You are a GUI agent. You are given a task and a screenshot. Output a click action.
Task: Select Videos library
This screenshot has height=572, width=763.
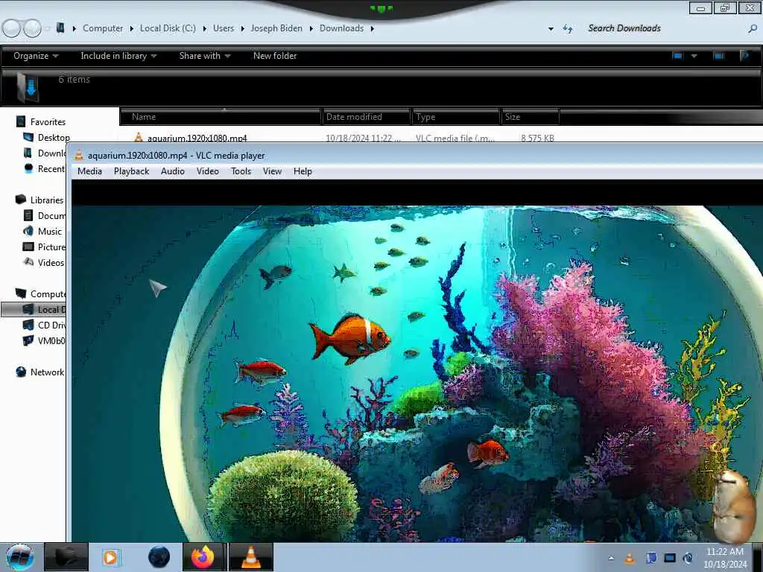(44, 263)
